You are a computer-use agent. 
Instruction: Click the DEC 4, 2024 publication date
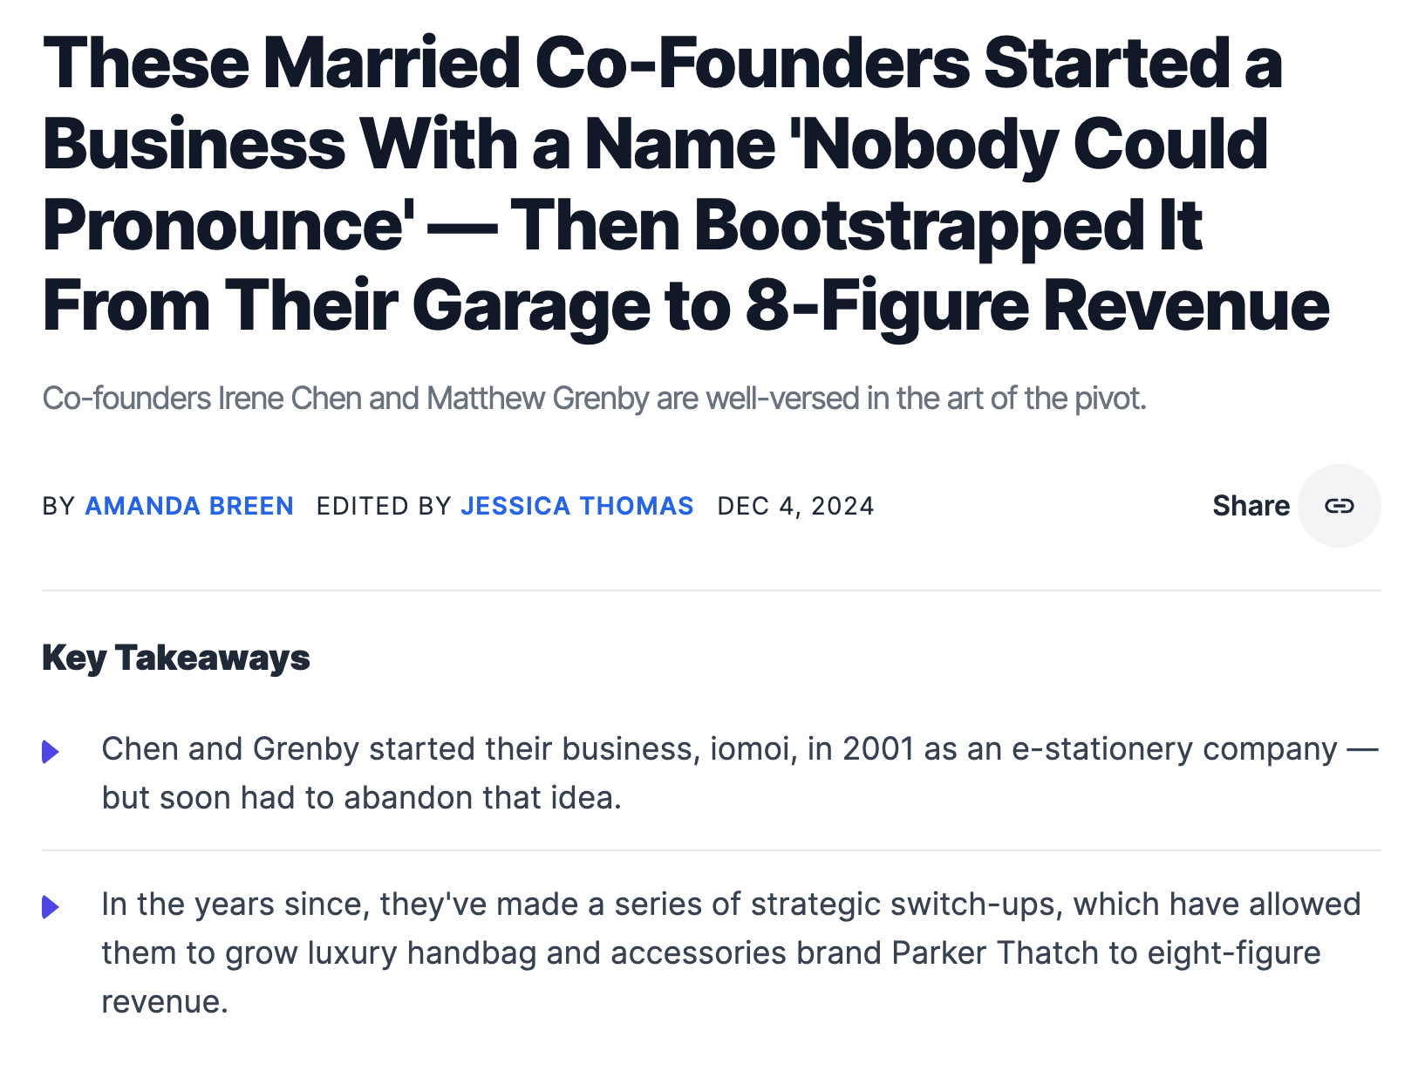[x=795, y=506]
